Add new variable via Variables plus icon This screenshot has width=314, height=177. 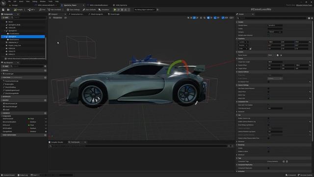click(45, 113)
